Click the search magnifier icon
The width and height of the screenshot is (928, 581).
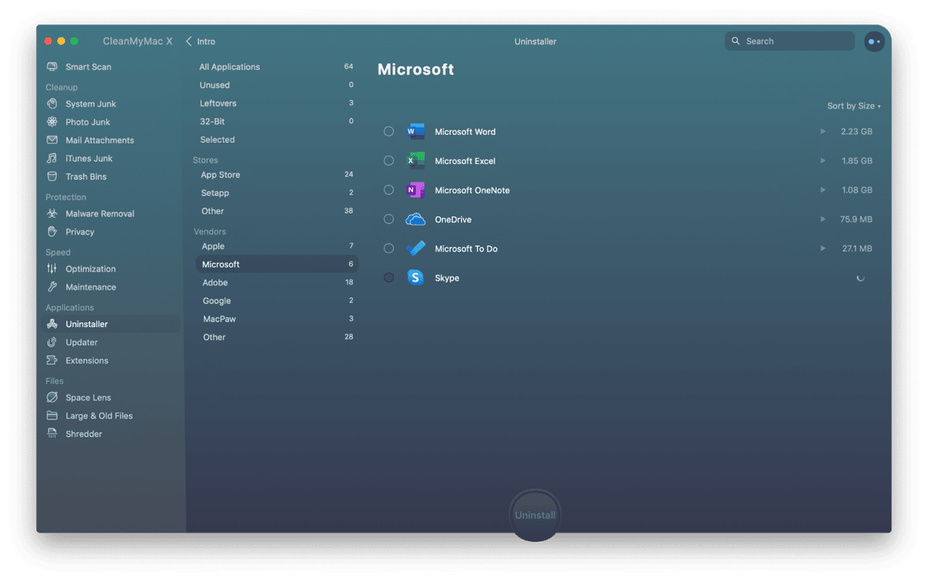736,41
